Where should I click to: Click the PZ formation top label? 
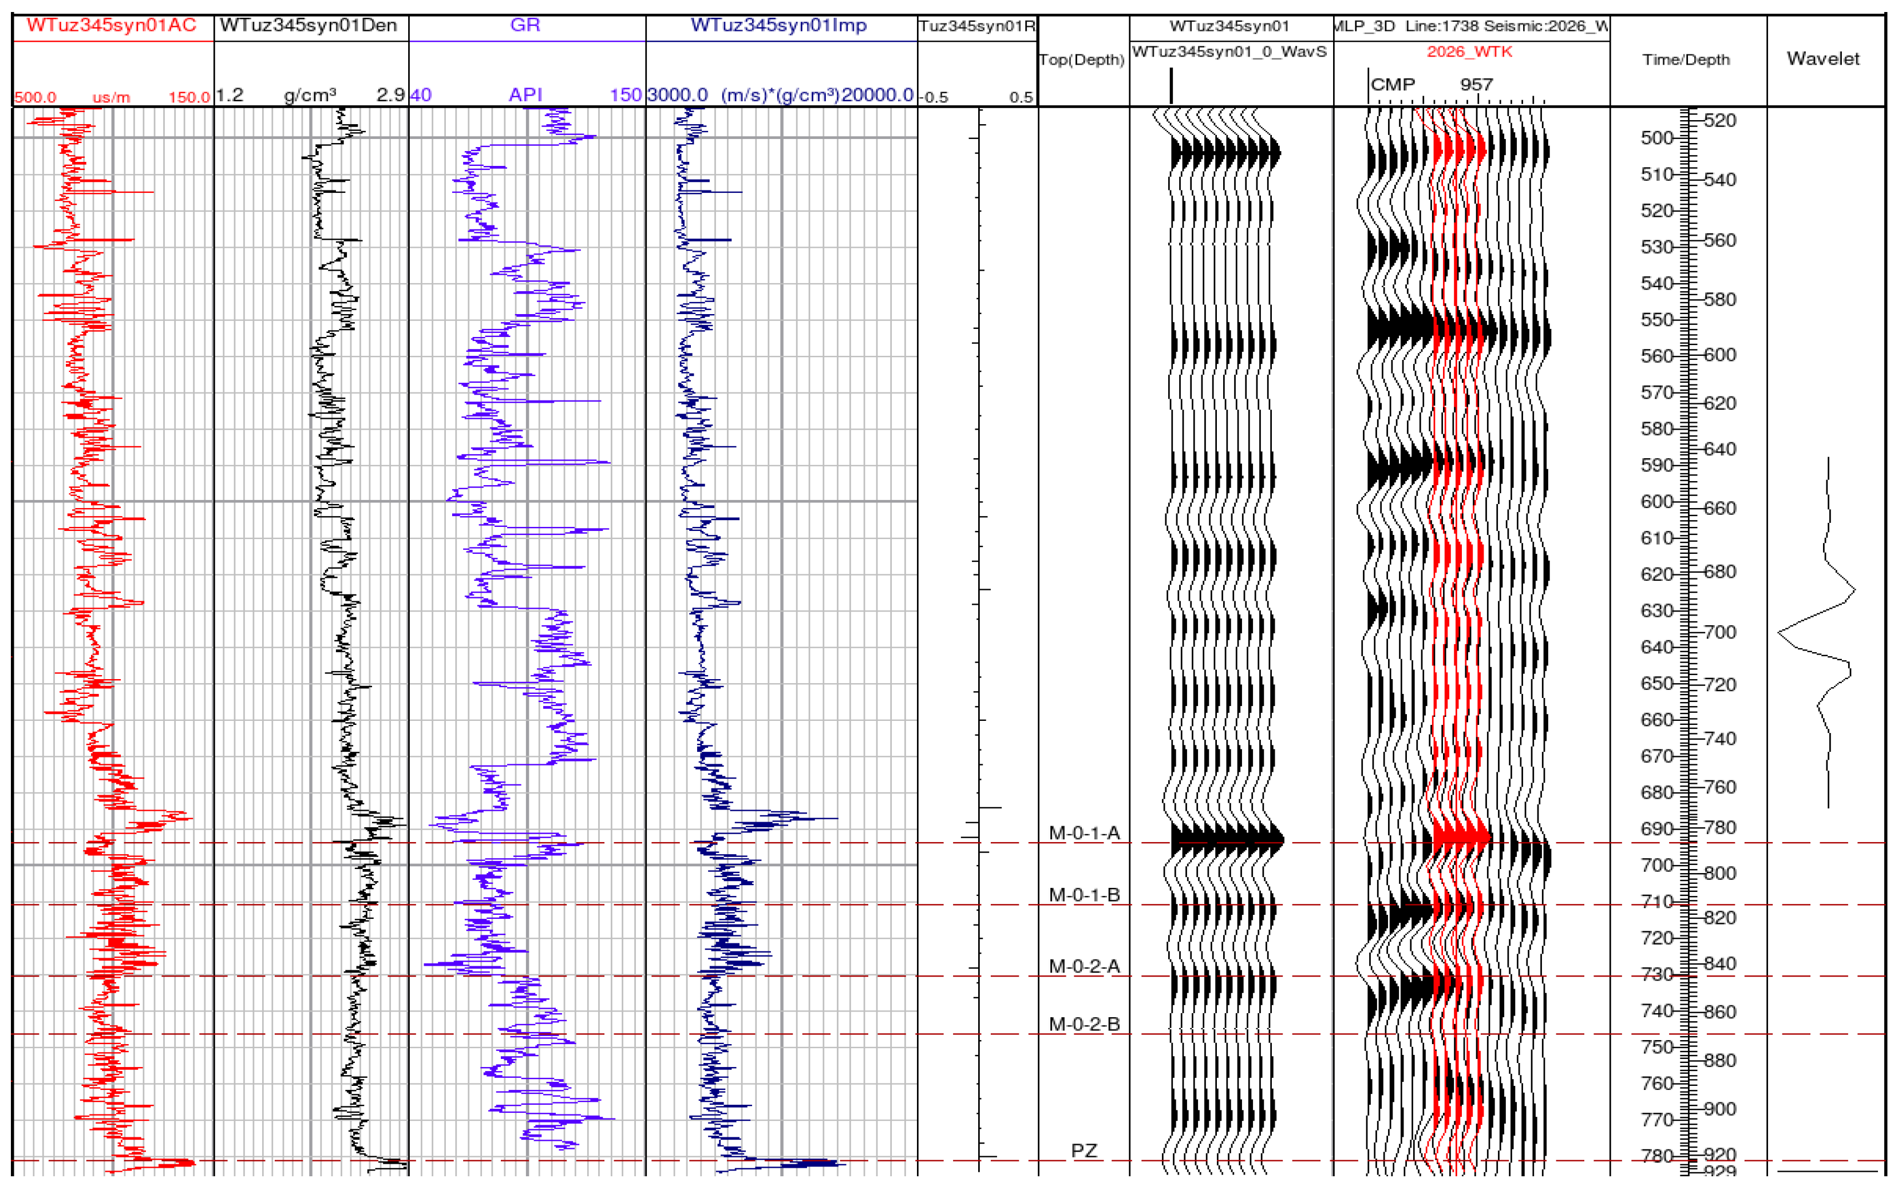coord(1084,1151)
